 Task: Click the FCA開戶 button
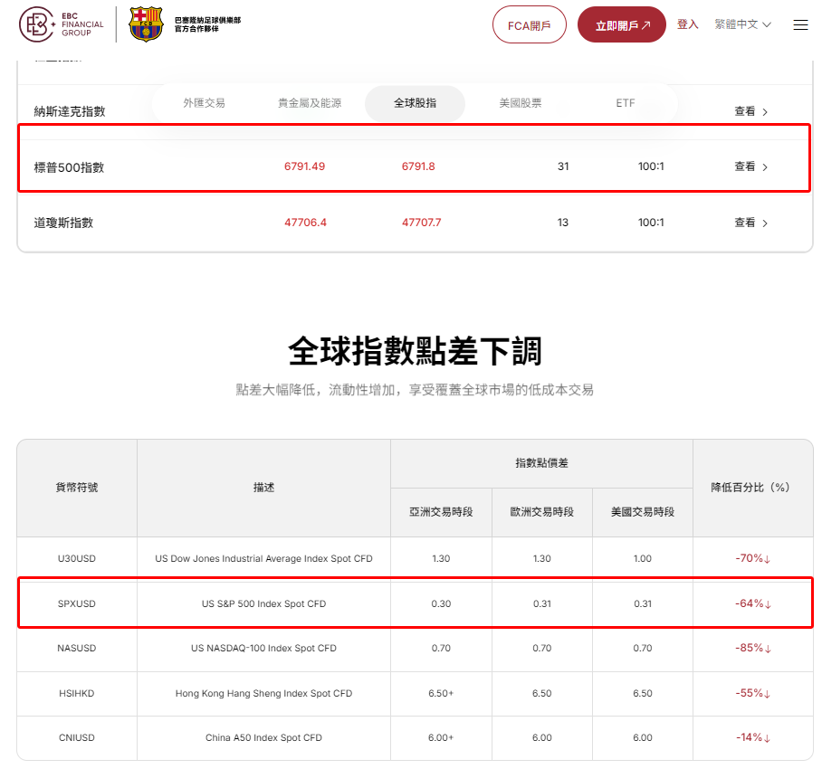click(529, 24)
